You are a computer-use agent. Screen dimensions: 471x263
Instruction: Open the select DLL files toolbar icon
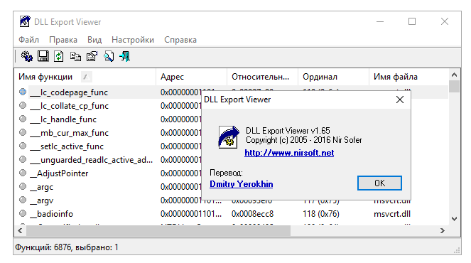coord(27,56)
